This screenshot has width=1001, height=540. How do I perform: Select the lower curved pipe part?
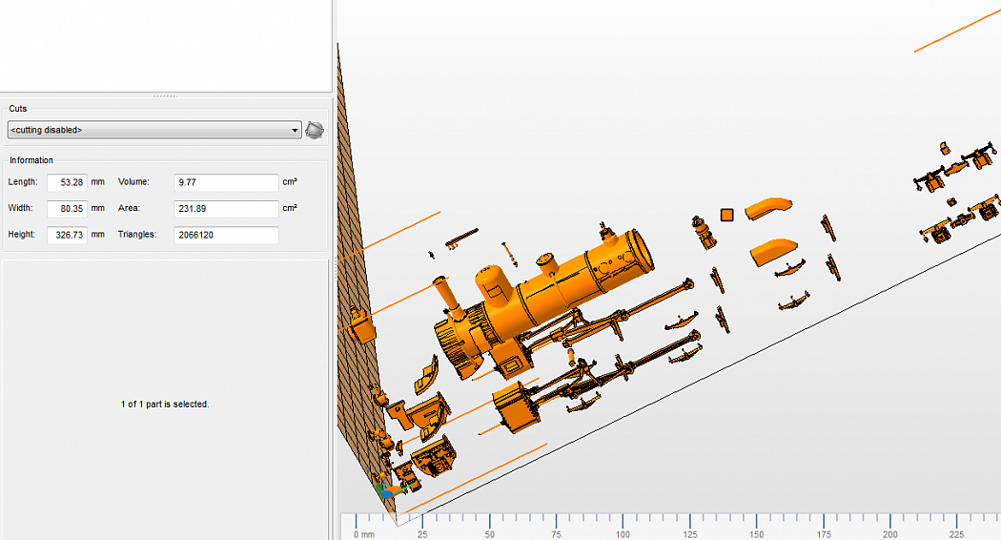click(772, 250)
